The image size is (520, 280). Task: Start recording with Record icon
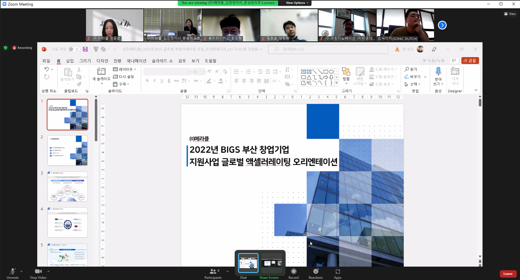[293, 271]
